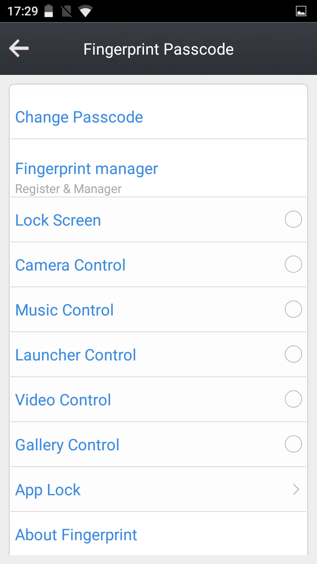
Task: Tap the Fingerprint Passcode title
Action: tap(158, 49)
